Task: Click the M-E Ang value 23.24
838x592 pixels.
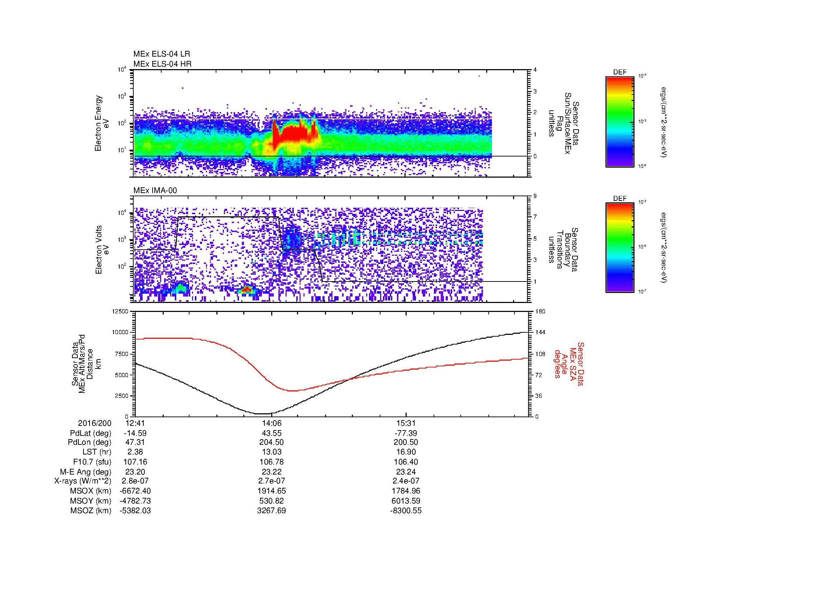Action: (x=406, y=472)
